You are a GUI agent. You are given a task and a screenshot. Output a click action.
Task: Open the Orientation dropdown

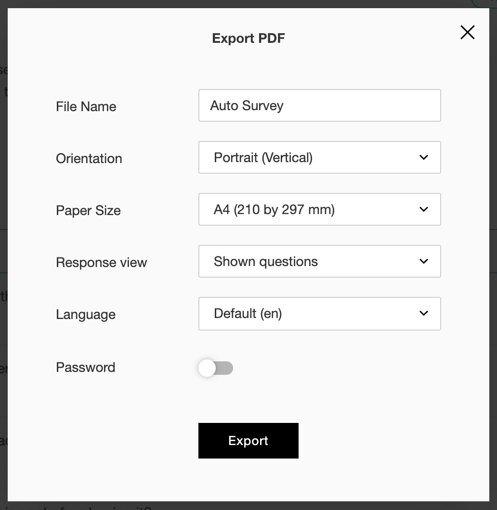[x=319, y=157]
